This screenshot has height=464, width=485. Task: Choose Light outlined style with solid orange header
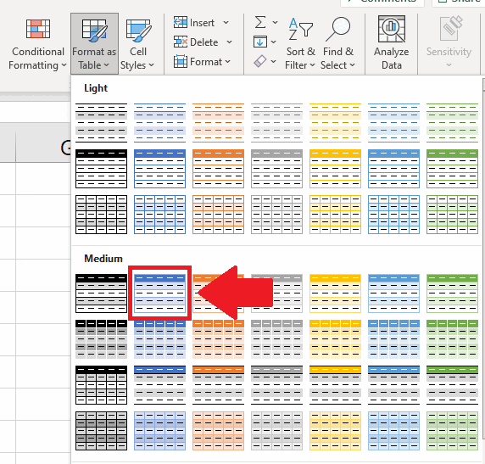pyautogui.click(x=218, y=169)
